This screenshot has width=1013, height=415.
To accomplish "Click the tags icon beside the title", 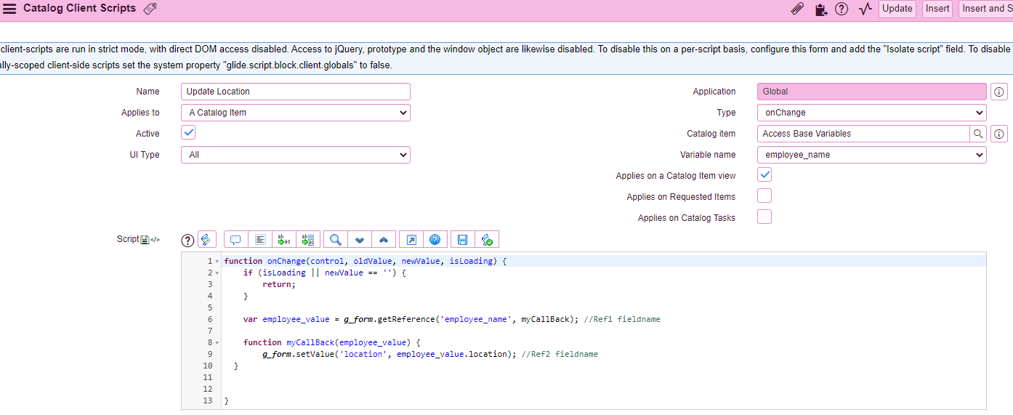I will pos(149,9).
